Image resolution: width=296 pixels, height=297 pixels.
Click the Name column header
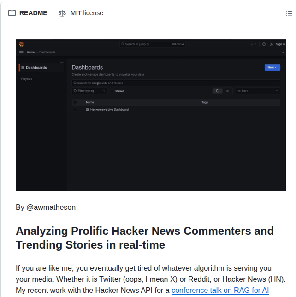[90, 102]
